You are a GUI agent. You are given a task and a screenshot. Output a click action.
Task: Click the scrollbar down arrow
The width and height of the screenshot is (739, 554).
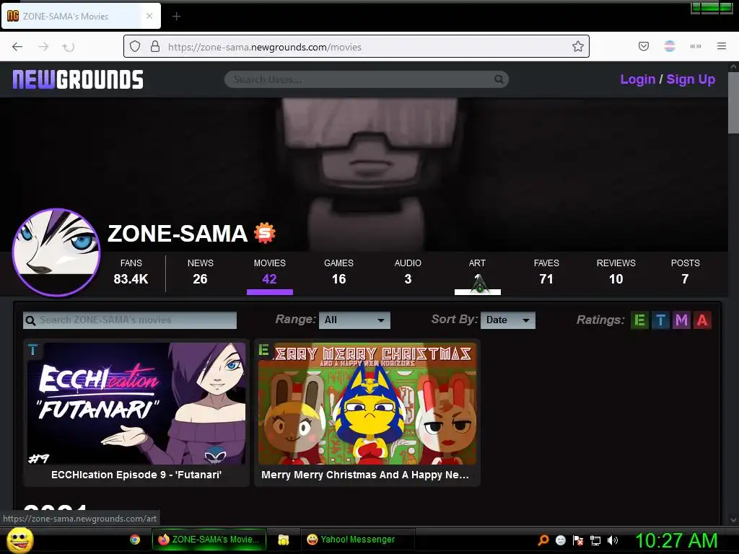pos(733,520)
